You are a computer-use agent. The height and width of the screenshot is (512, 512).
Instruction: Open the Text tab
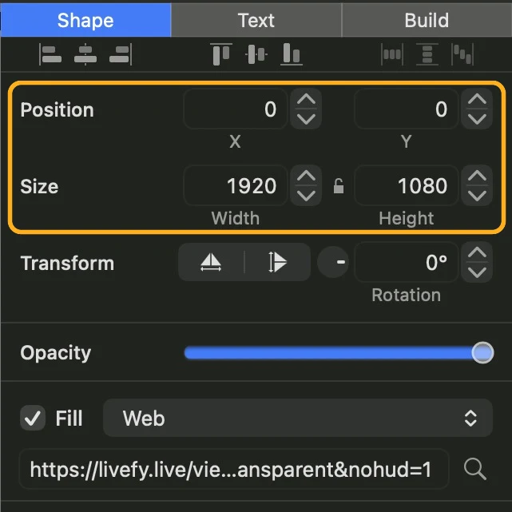tap(256, 20)
